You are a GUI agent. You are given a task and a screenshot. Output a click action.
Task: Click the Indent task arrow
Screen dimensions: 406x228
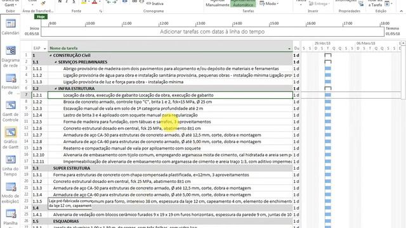115,2
